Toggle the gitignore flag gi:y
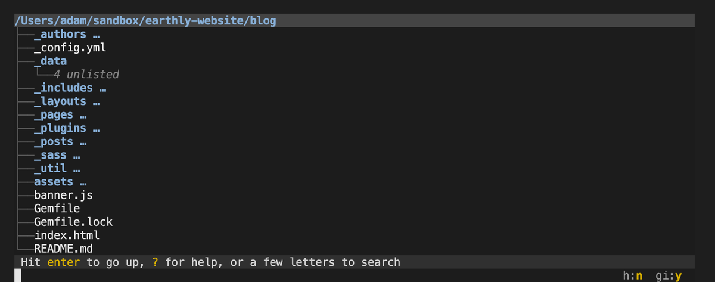 [x=668, y=275]
